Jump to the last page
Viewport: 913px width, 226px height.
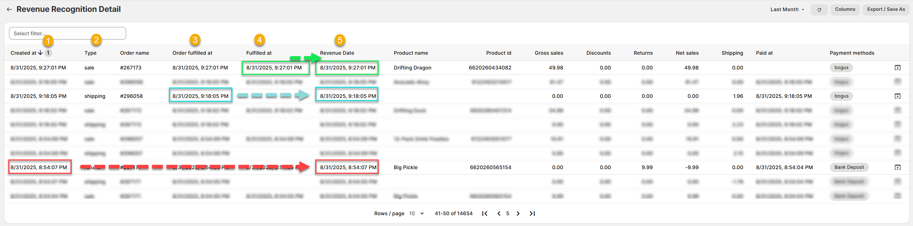coord(532,213)
